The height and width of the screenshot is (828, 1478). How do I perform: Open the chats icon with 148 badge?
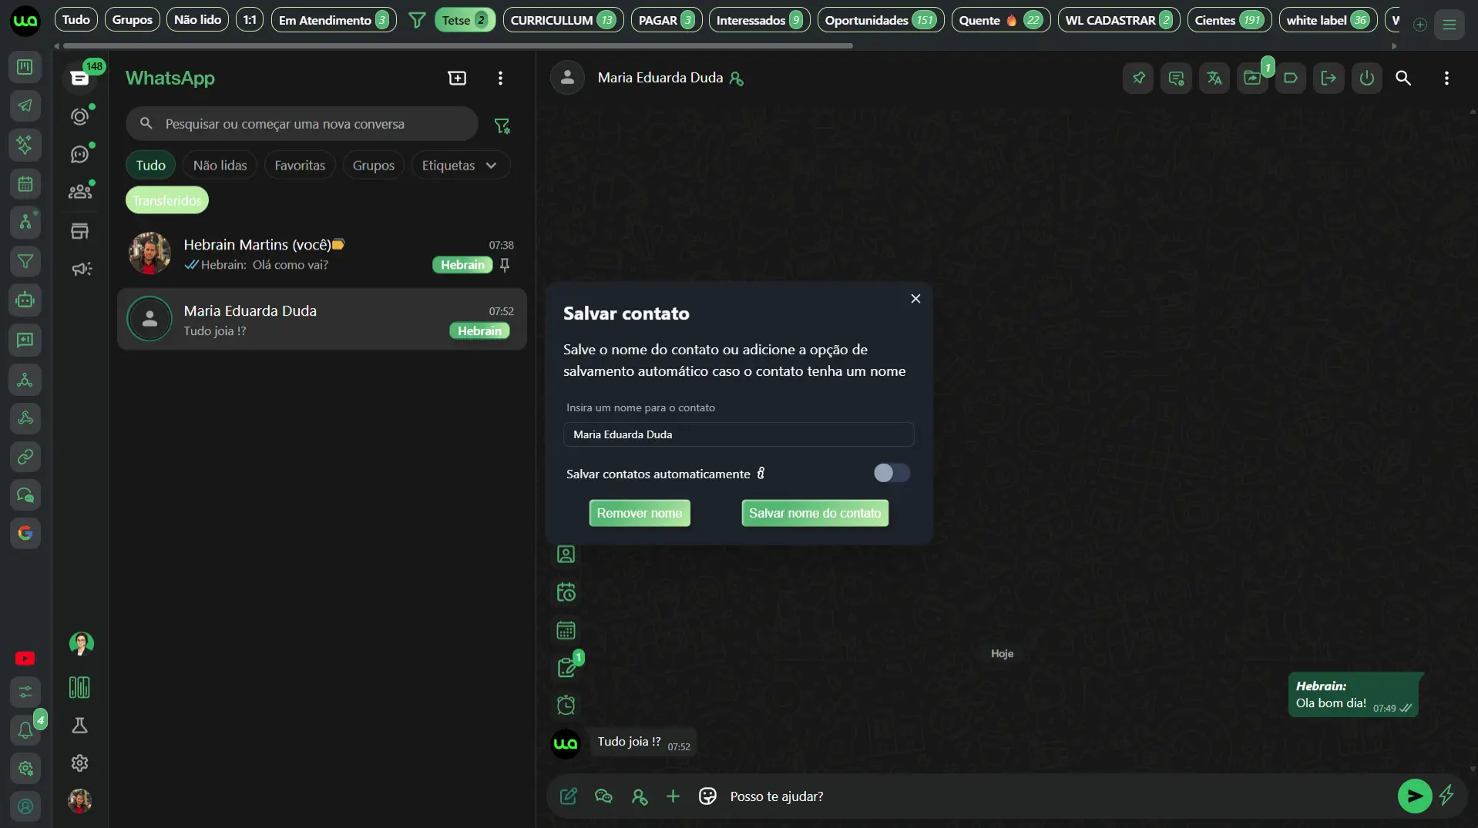[80, 77]
